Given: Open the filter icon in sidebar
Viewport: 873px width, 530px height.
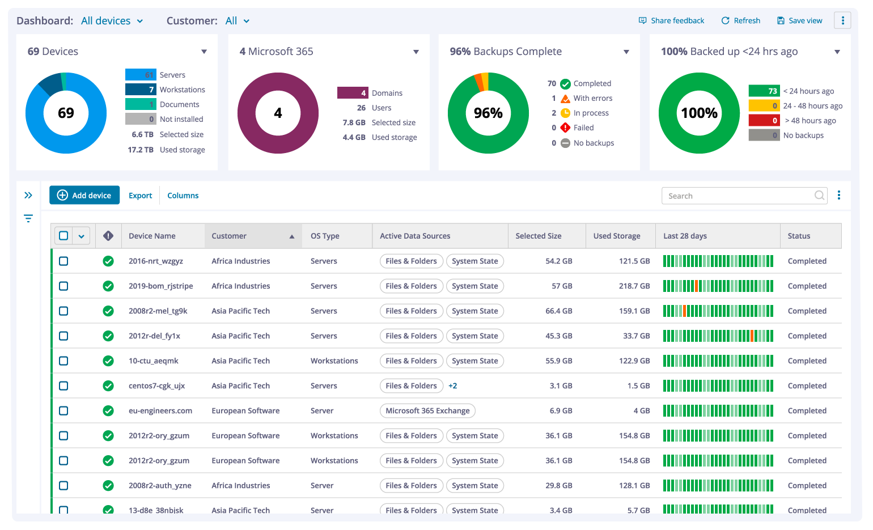Looking at the screenshot, I should [x=28, y=218].
